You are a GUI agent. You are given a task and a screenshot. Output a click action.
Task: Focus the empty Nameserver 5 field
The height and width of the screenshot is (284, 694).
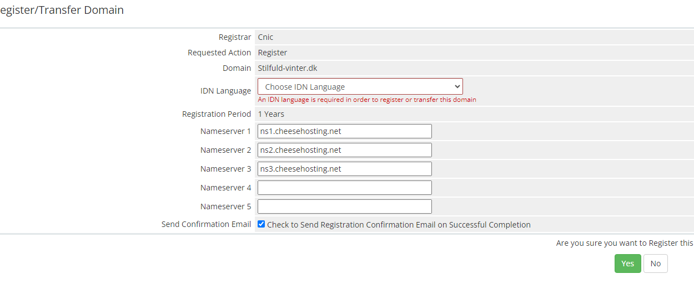tap(344, 206)
